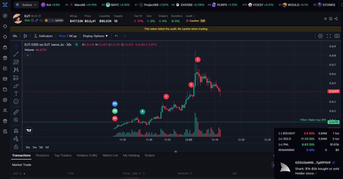Open the Indicators menu
This screenshot has height=179, width=343.
pos(43,36)
